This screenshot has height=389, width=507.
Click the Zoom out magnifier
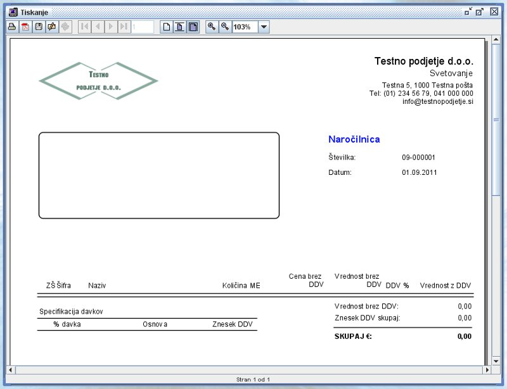(x=224, y=27)
